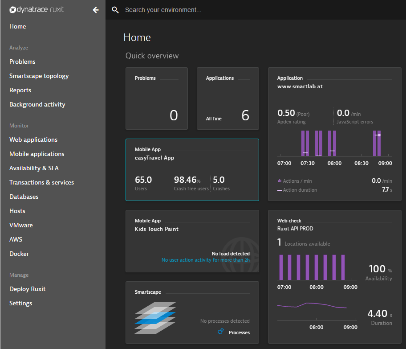Click 'No user action activity for more than 2h' link
Screen dimensions: 406x349
pyautogui.click(x=206, y=260)
